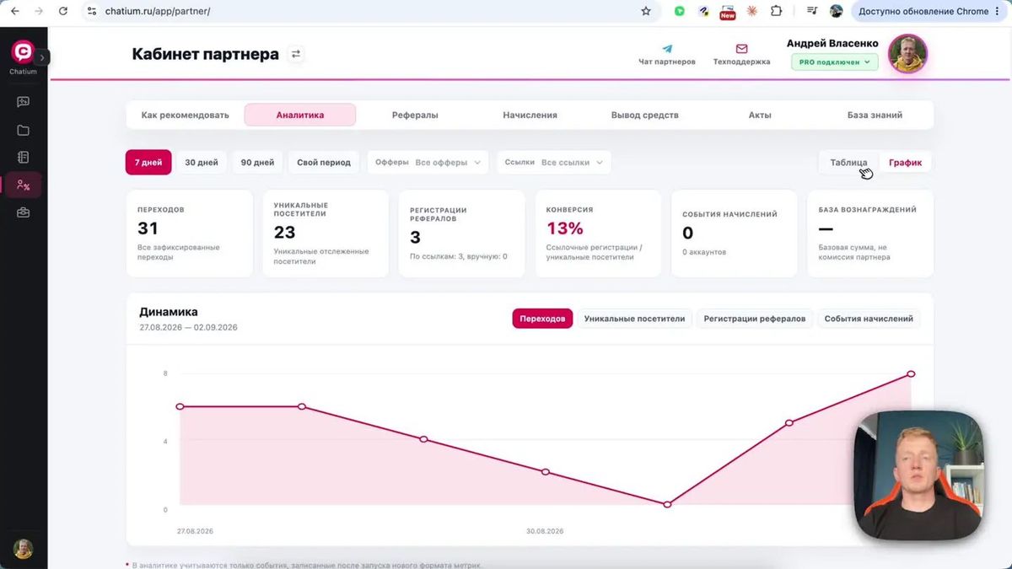Click the first chart data point on 27.08.2026
Viewport: 1012px width, 569px height.
point(180,406)
